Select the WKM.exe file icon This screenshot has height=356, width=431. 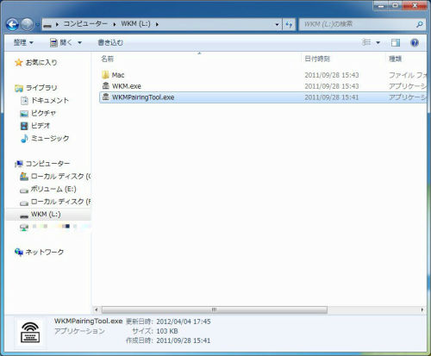tap(106, 85)
